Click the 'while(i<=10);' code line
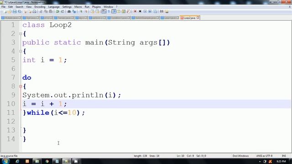The height and width of the screenshot is (164, 292). coord(56,113)
